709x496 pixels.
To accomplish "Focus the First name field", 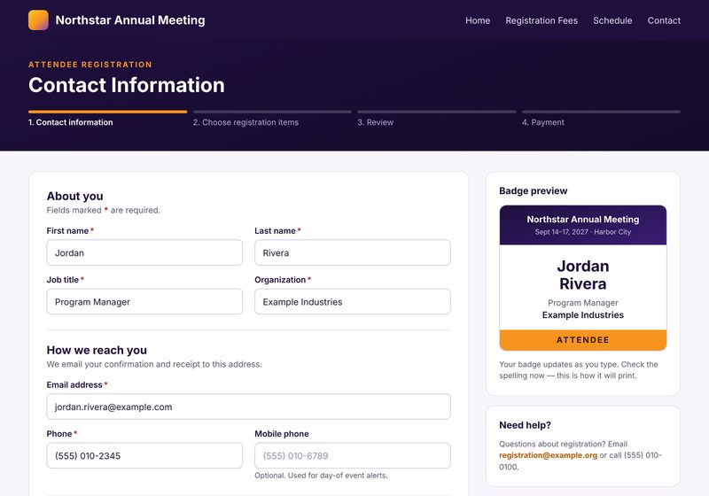I will click(x=144, y=252).
